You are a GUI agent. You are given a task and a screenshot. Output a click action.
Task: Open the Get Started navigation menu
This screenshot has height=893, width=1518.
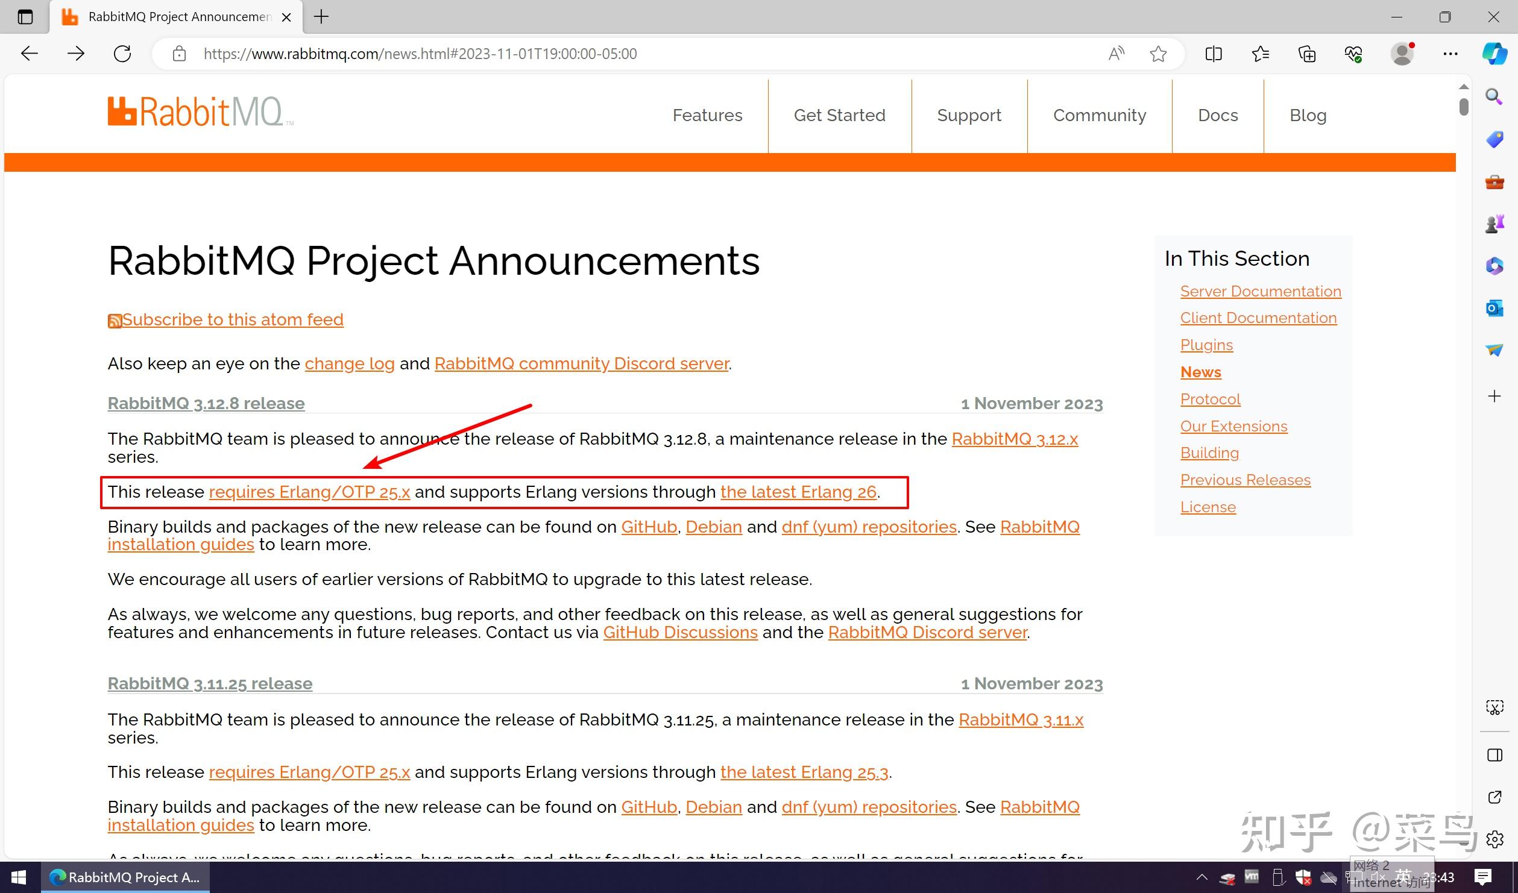coord(839,115)
